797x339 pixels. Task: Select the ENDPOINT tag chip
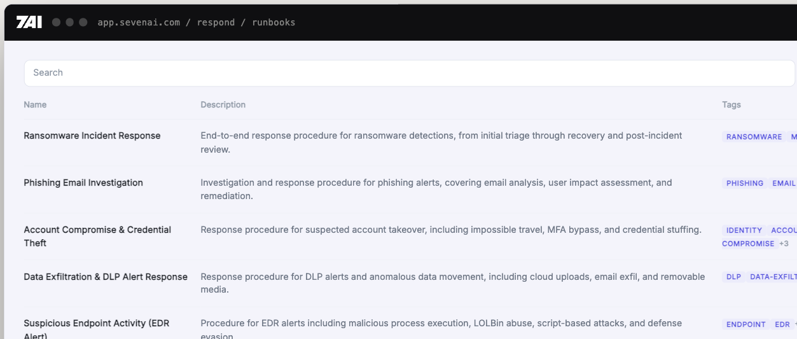(746, 324)
